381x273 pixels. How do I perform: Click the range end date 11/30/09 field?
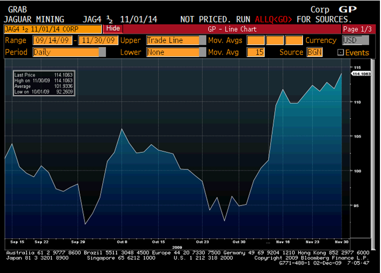(98, 41)
